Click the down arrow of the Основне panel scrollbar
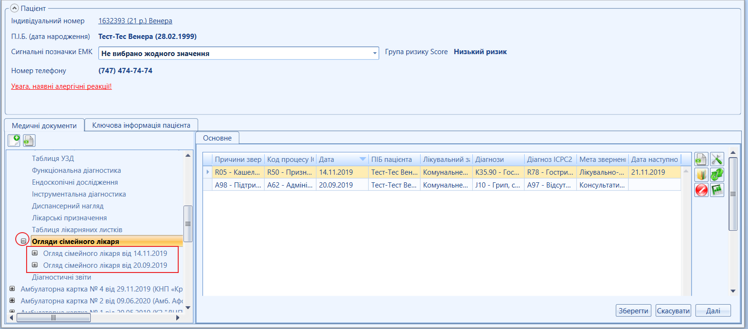This screenshot has width=748, height=329. pos(733,291)
